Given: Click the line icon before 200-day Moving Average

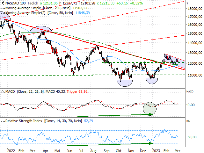Looking at the screenshot, I should 3,8.
